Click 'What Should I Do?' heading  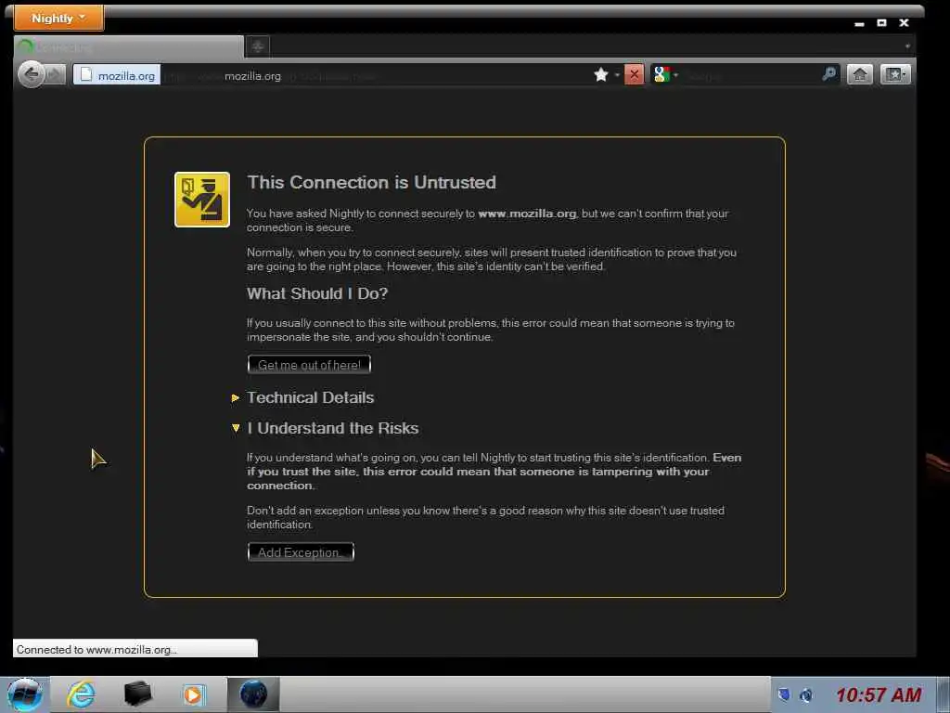tap(317, 293)
